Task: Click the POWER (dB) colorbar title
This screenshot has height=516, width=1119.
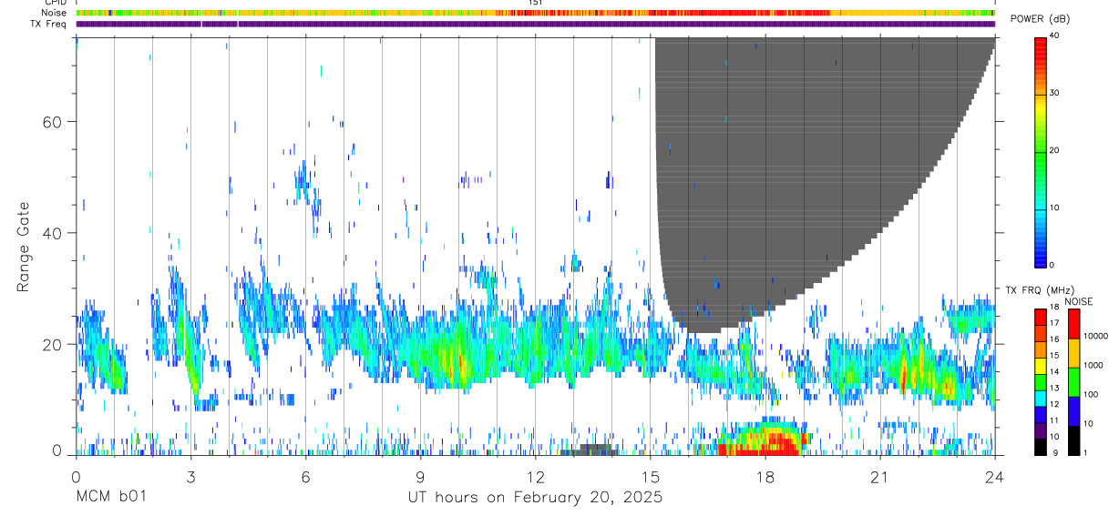Action: (x=1040, y=19)
